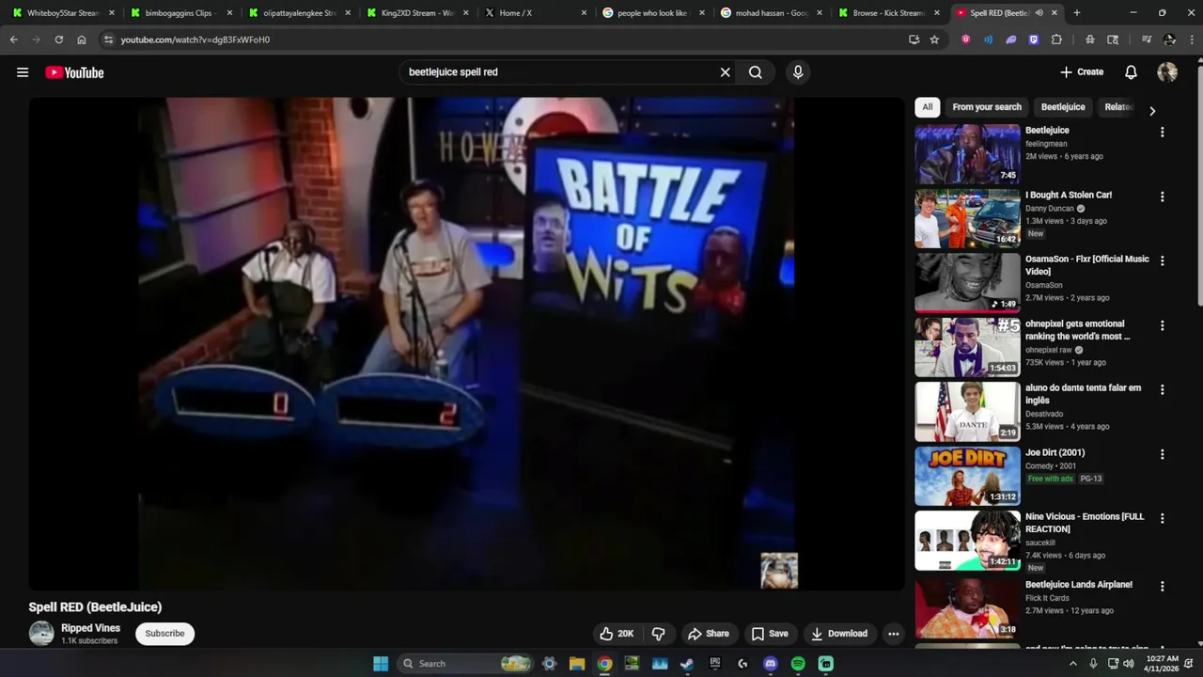
Task: Open options for I Bought A Stolen Car!
Action: (x=1163, y=197)
